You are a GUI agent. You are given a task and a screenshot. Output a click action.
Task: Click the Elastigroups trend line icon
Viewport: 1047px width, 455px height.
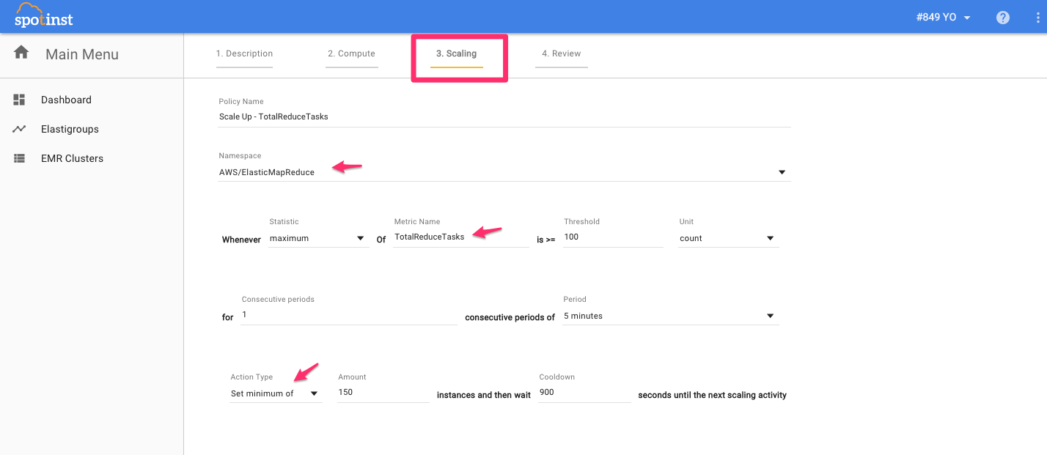tap(20, 129)
